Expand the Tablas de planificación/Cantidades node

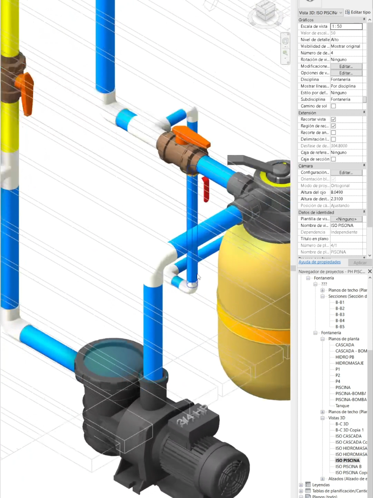click(301, 491)
